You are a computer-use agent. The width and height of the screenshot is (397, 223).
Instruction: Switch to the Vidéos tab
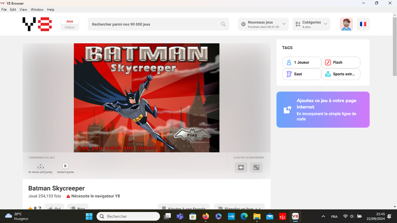point(70,27)
